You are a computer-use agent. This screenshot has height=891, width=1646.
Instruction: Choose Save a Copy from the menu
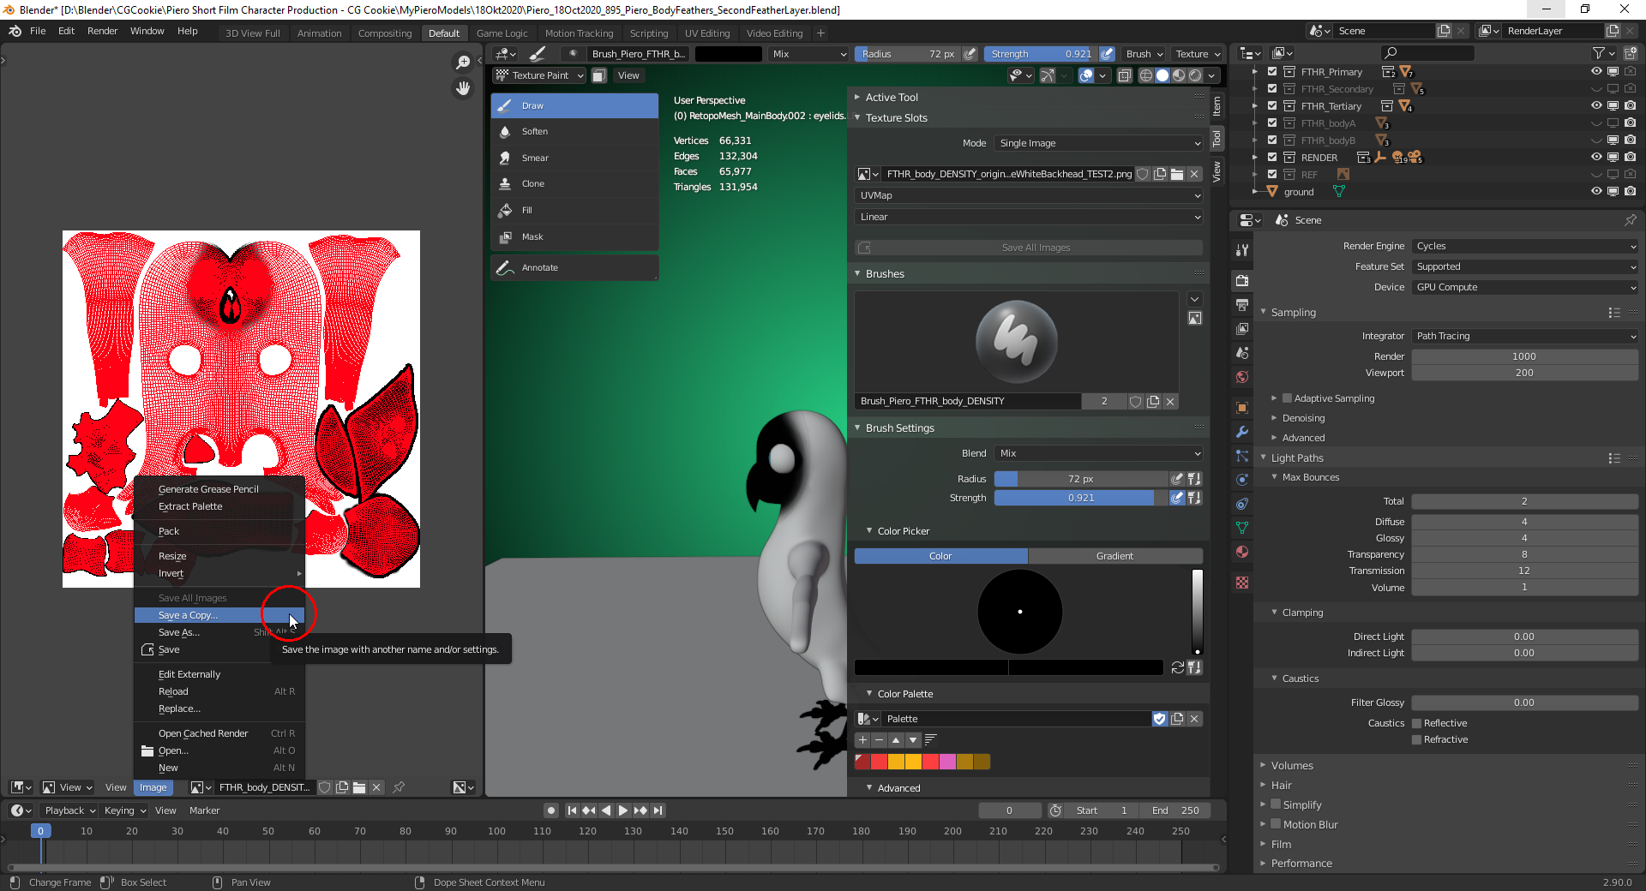(186, 615)
